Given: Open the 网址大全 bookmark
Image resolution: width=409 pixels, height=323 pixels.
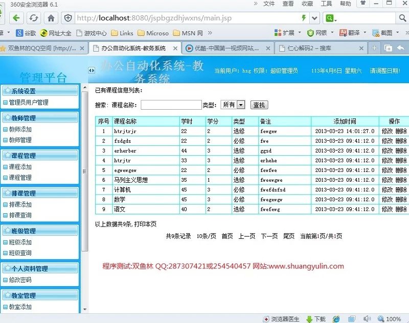Looking at the screenshot, I should pos(56,33).
